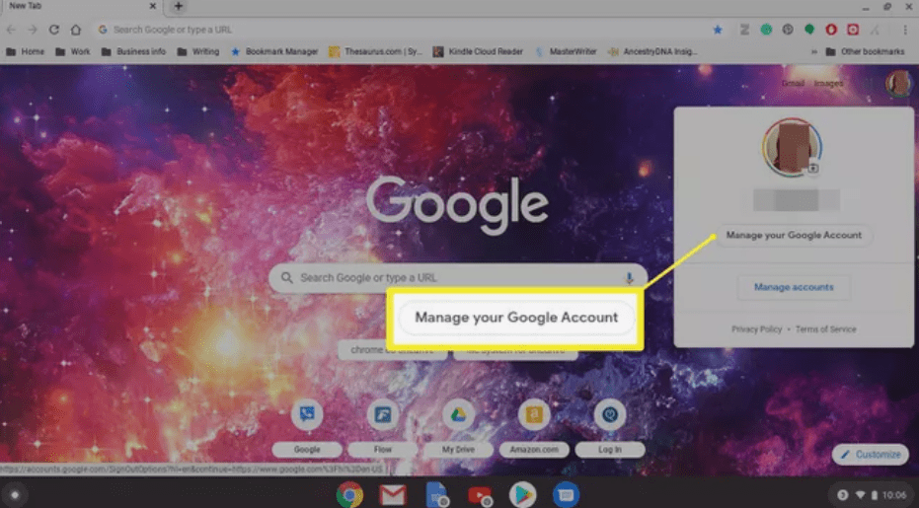The width and height of the screenshot is (919, 508).
Task: Click the profile avatar in page corner
Action: pyautogui.click(x=897, y=83)
